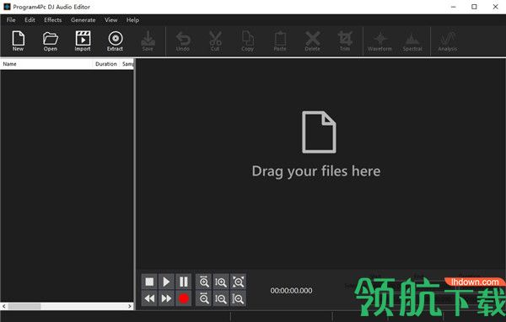Maximize the DJ Audio Editor window
Screen dimensions: 506x322
coord(474,7)
